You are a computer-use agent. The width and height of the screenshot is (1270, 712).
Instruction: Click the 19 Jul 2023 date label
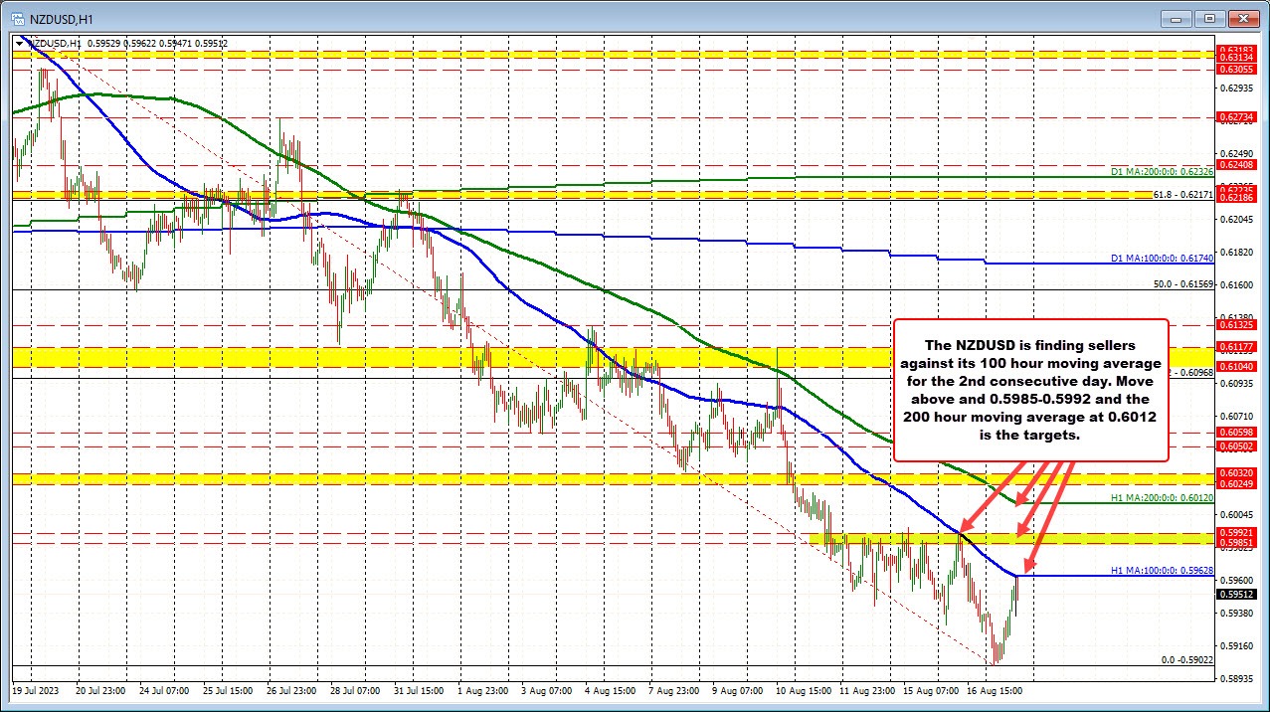pyautogui.click(x=35, y=689)
